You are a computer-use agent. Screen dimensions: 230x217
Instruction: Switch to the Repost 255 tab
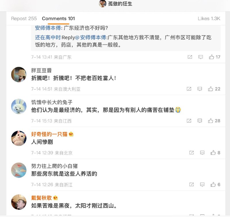24,18
